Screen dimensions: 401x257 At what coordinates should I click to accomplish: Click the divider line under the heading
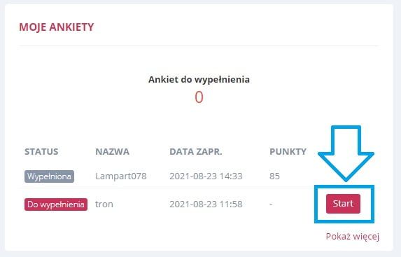click(199, 46)
